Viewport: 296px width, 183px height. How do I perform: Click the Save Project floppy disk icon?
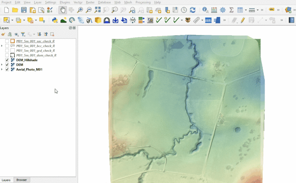tap(24, 10)
